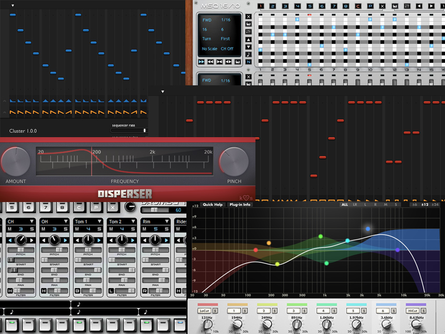The height and width of the screenshot is (334, 445).
Task: Open the CH channel sample dropdown in DrumSeq
Action: (32, 221)
